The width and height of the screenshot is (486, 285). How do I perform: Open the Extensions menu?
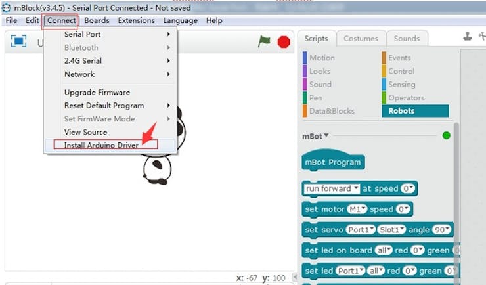[x=136, y=20]
